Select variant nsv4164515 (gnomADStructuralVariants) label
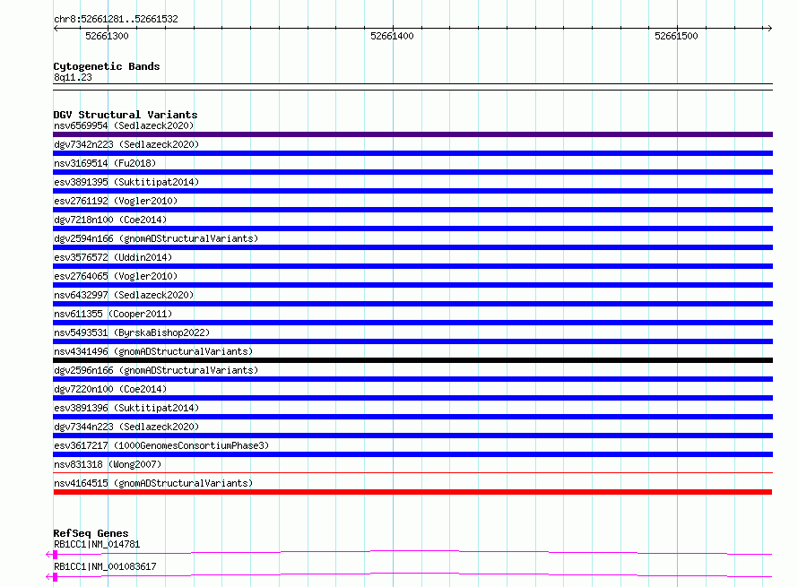This screenshot has width=798, height=587. (x=153, y=483)
